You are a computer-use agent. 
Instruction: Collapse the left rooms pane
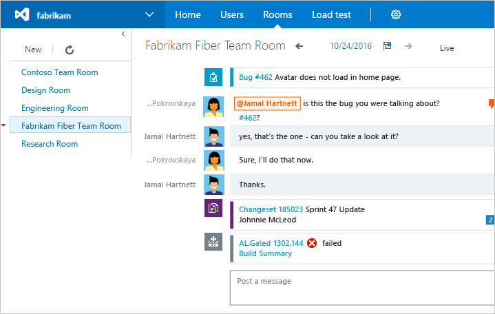(123, 34)
